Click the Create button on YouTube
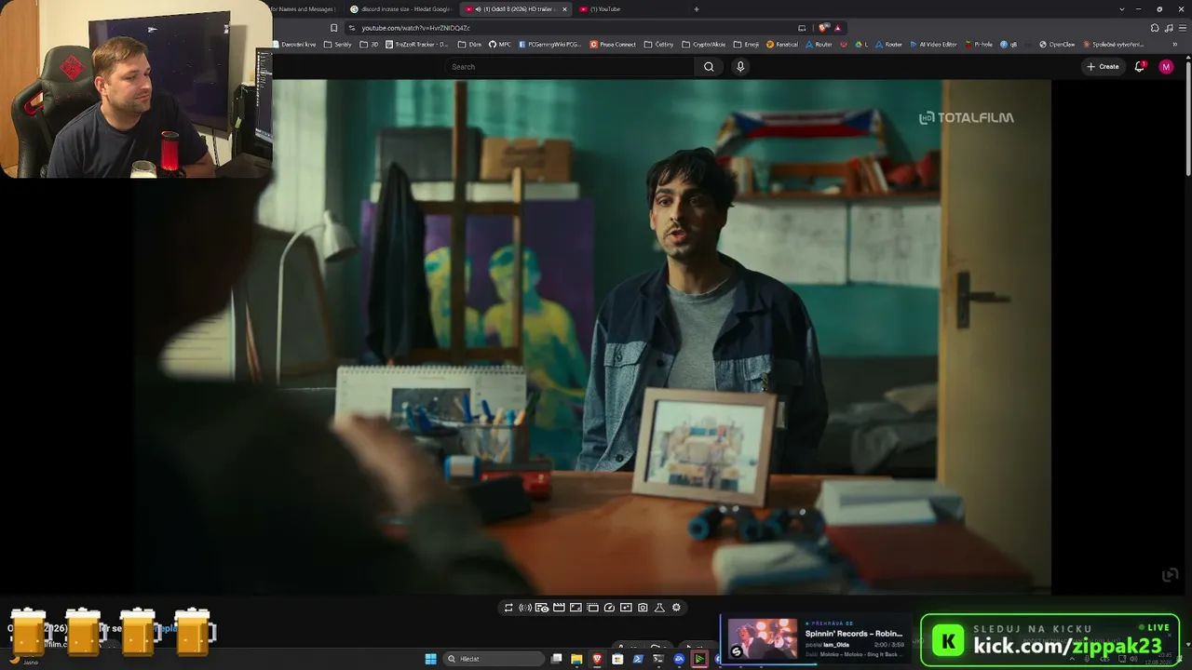This screenshot has width=1192, height=670. point(1103,67)
